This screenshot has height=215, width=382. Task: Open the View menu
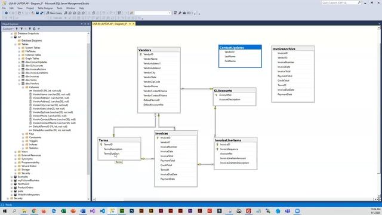pos(20,8)
